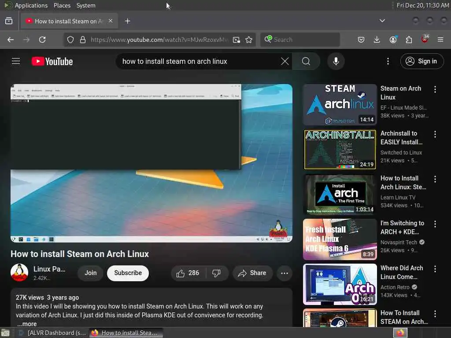The height and width of the screenshot is (338, 451).
Task: Open options for Archinstall to EASILY Install video
Action: pos(435,134)
